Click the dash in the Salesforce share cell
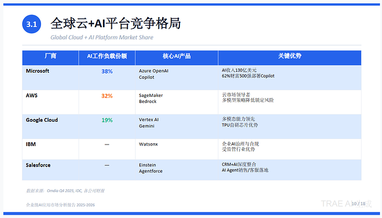382x218 pixels. (x=107, y=165)
